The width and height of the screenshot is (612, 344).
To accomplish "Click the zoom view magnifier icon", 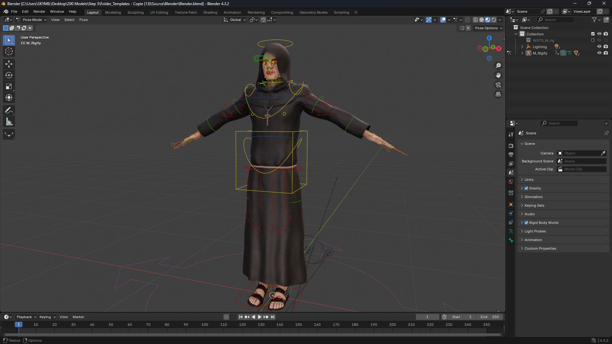I will tap(498, 66).
